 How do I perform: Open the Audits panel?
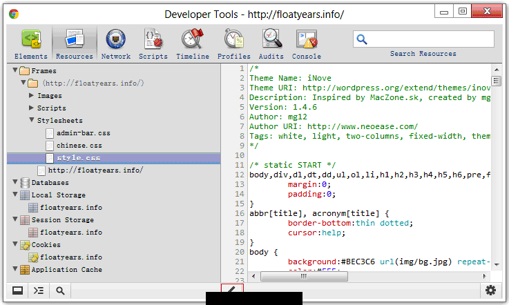pos(271,44)
